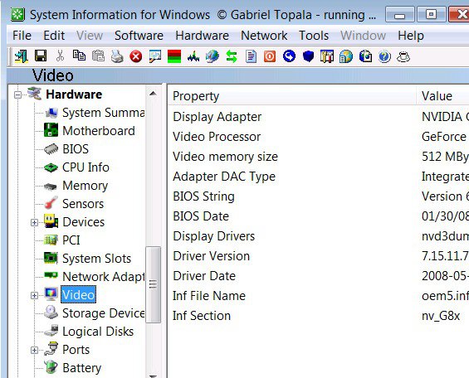Open the Software menu
The image size is (469, 378).
point(139,36)
